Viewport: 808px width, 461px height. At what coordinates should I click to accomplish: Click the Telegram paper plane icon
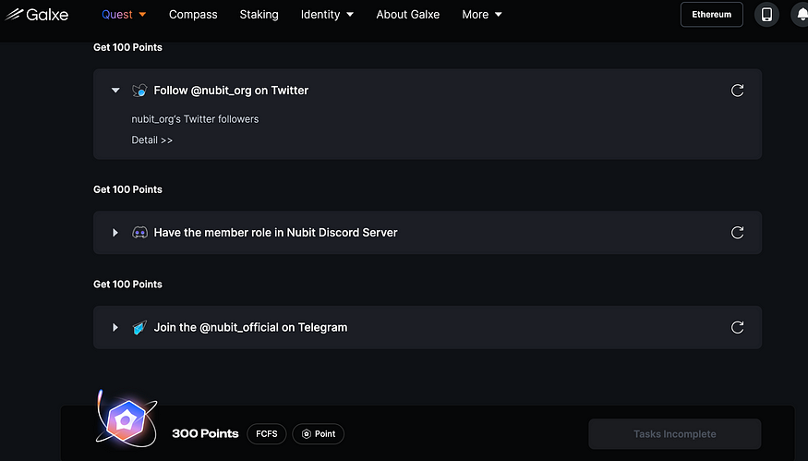[x=139, y=327]
